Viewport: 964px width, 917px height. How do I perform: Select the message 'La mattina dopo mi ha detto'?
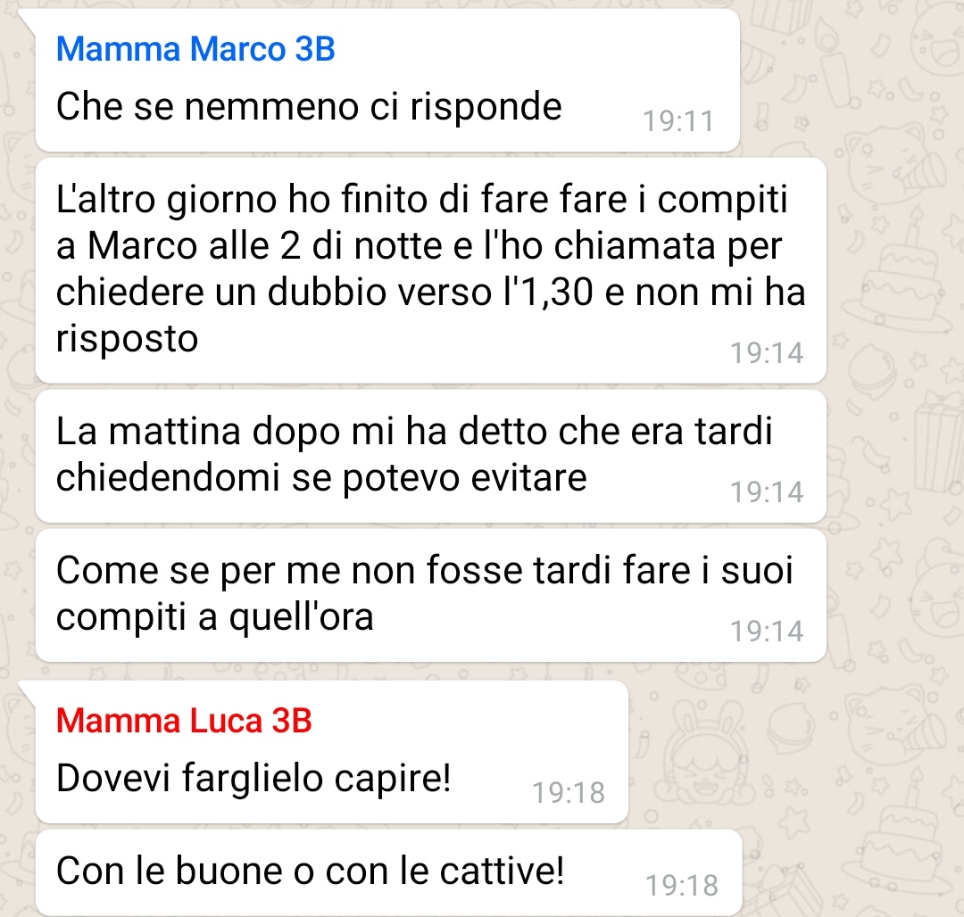tap(430, 457)
